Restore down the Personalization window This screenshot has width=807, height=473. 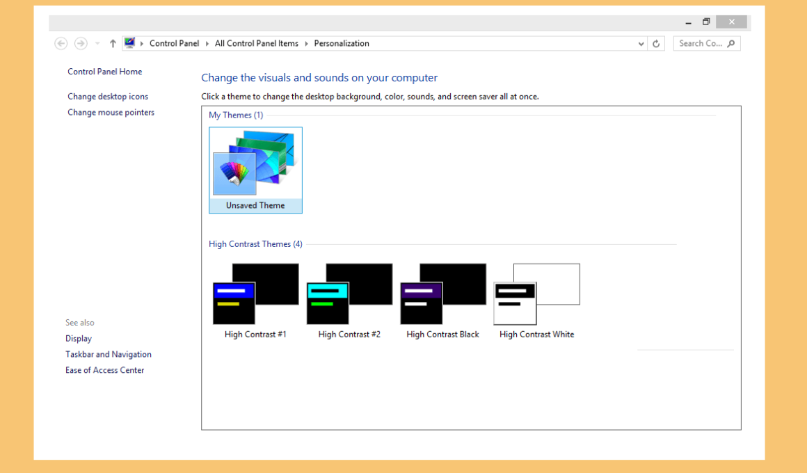click(706, 22)
